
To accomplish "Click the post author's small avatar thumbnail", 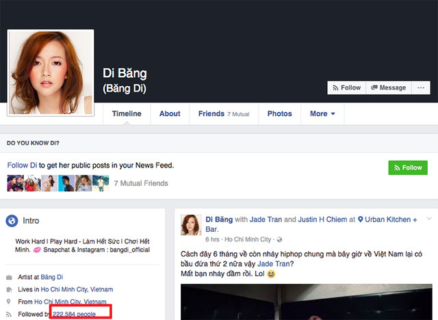I will [x=190, y=224].
